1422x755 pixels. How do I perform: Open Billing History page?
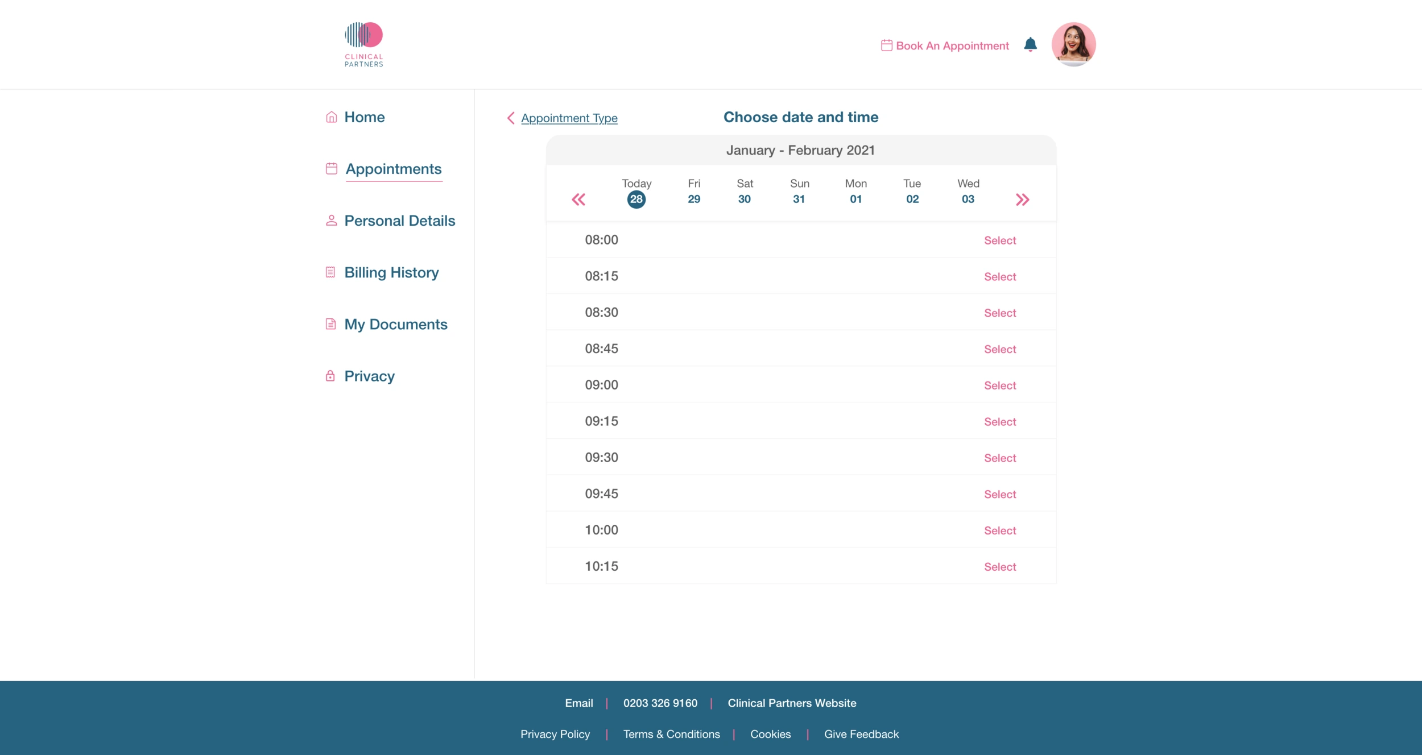tap(391, 272)
